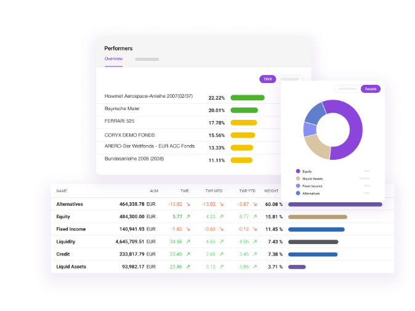Sort by the TWR column header
The width and height of the screenshot is (415, 311).
185,191
